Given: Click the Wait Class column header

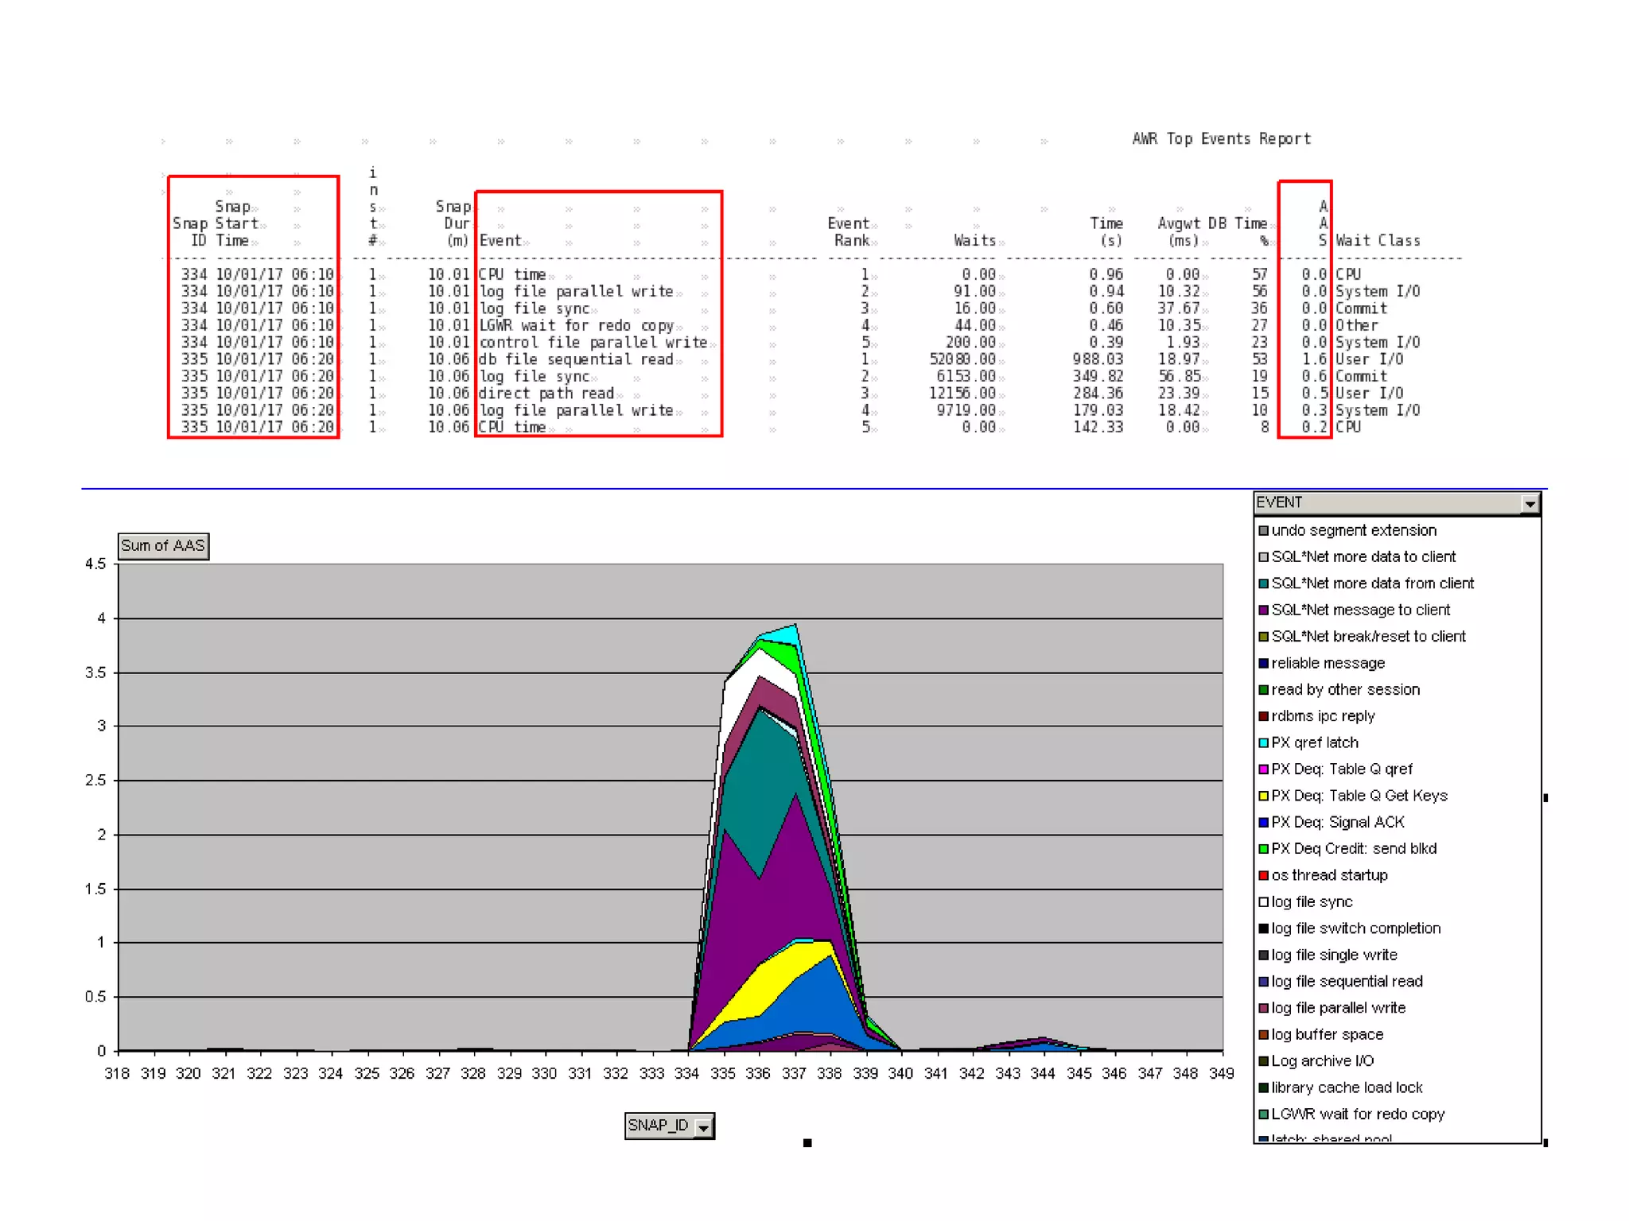Looking at the screenshot, I should coord(1378,240).
